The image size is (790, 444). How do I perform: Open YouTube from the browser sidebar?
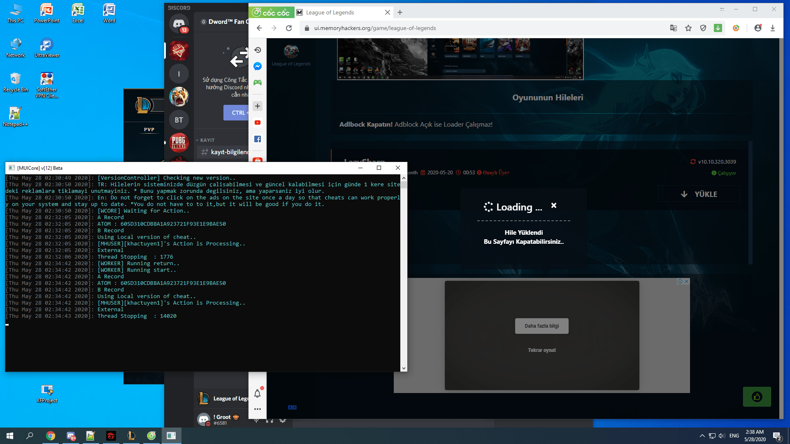(x=258, y=123)
